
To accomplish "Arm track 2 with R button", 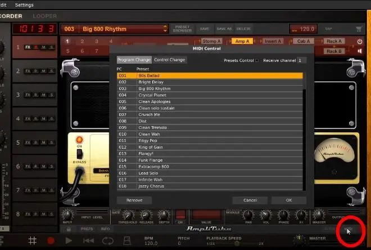I will coord(36,71).
